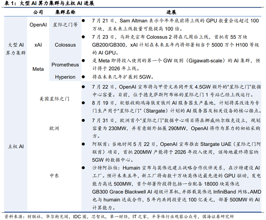The height and width of the screenshot is (220, 266).
Task: Select the 集群名称 column header
Action: (x=65, y=12)
